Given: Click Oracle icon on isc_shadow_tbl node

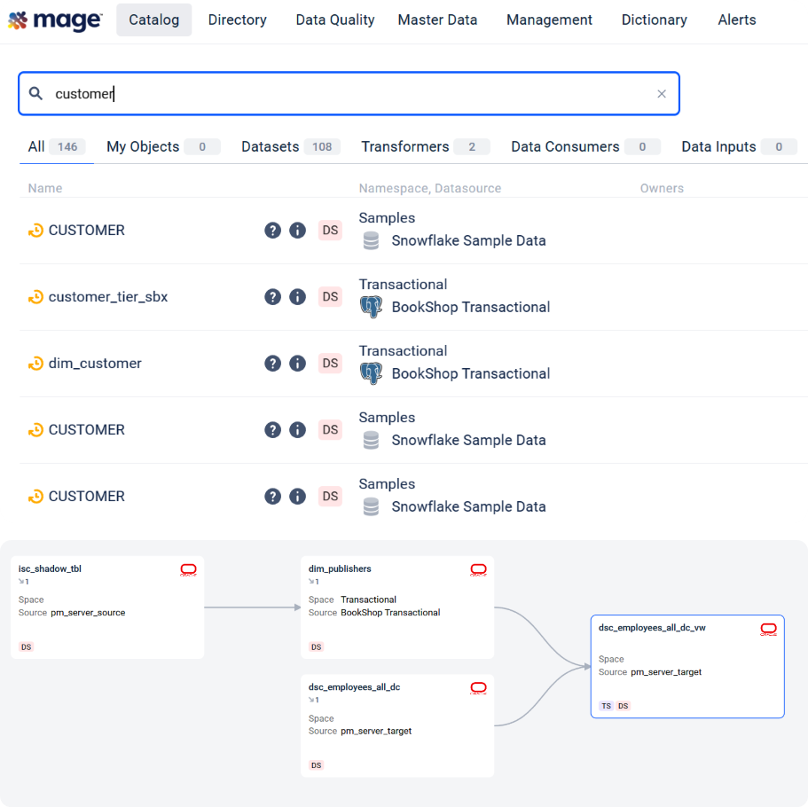Looking at the screenshot, I should point(188,570).
